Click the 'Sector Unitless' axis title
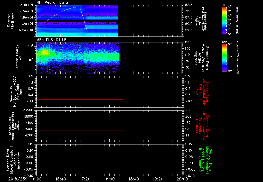 [x=11, y=21]
